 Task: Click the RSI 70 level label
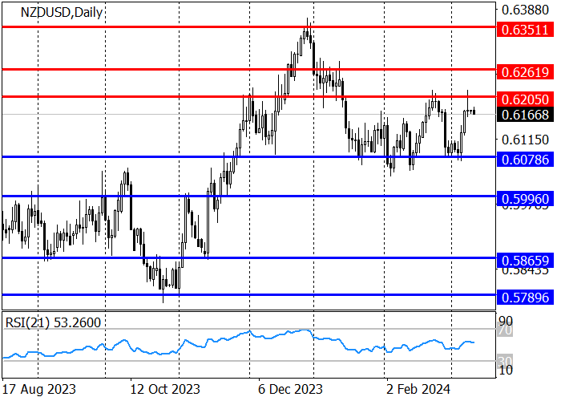[x=505, y=330]
